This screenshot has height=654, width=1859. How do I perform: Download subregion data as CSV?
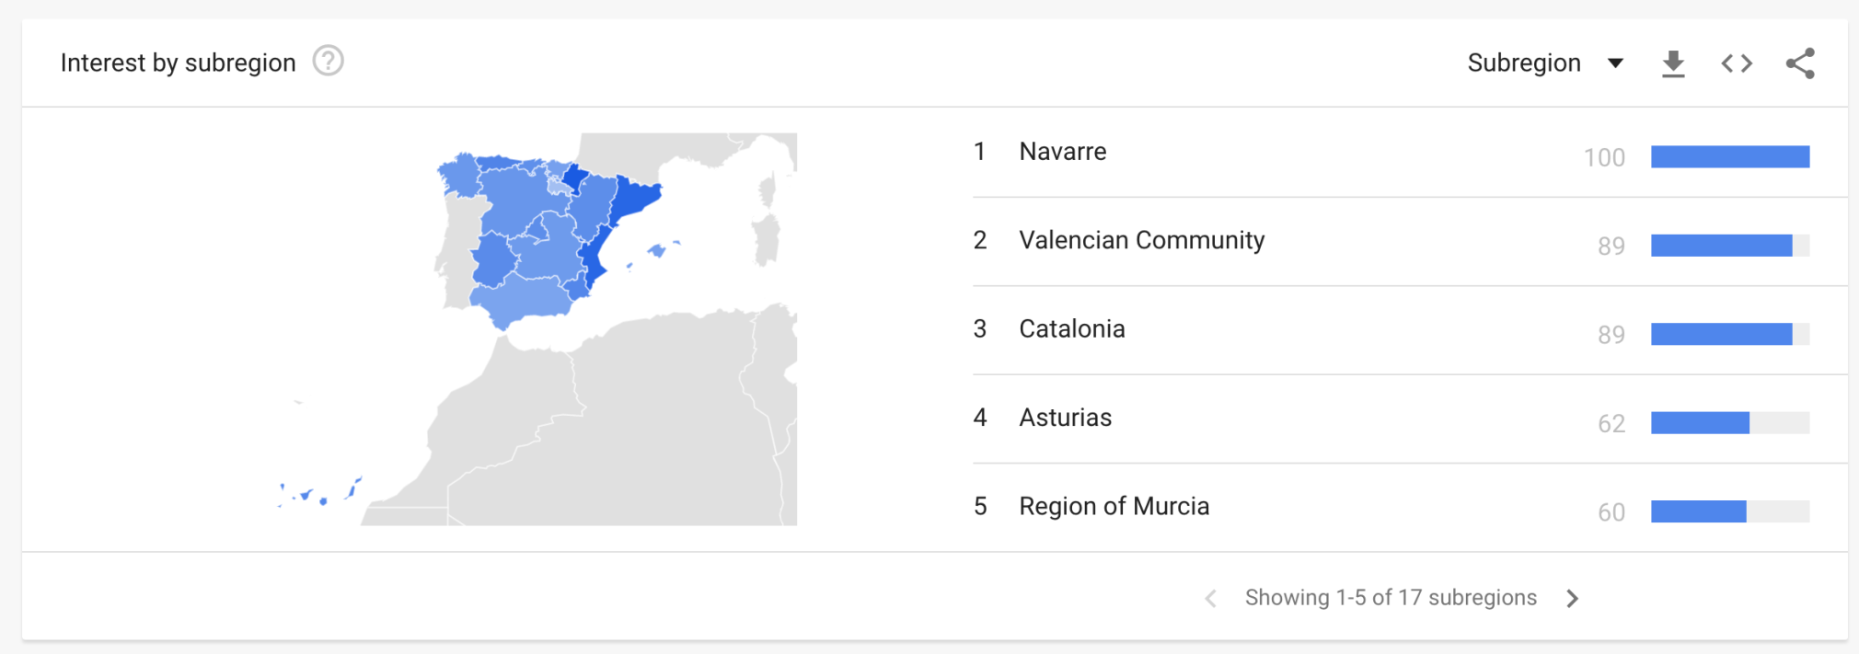1673,63
